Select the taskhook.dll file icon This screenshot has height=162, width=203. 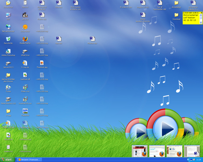[25, 75]
